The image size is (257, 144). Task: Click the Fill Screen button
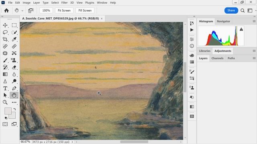pyautogui.click(x=85, y=10)
